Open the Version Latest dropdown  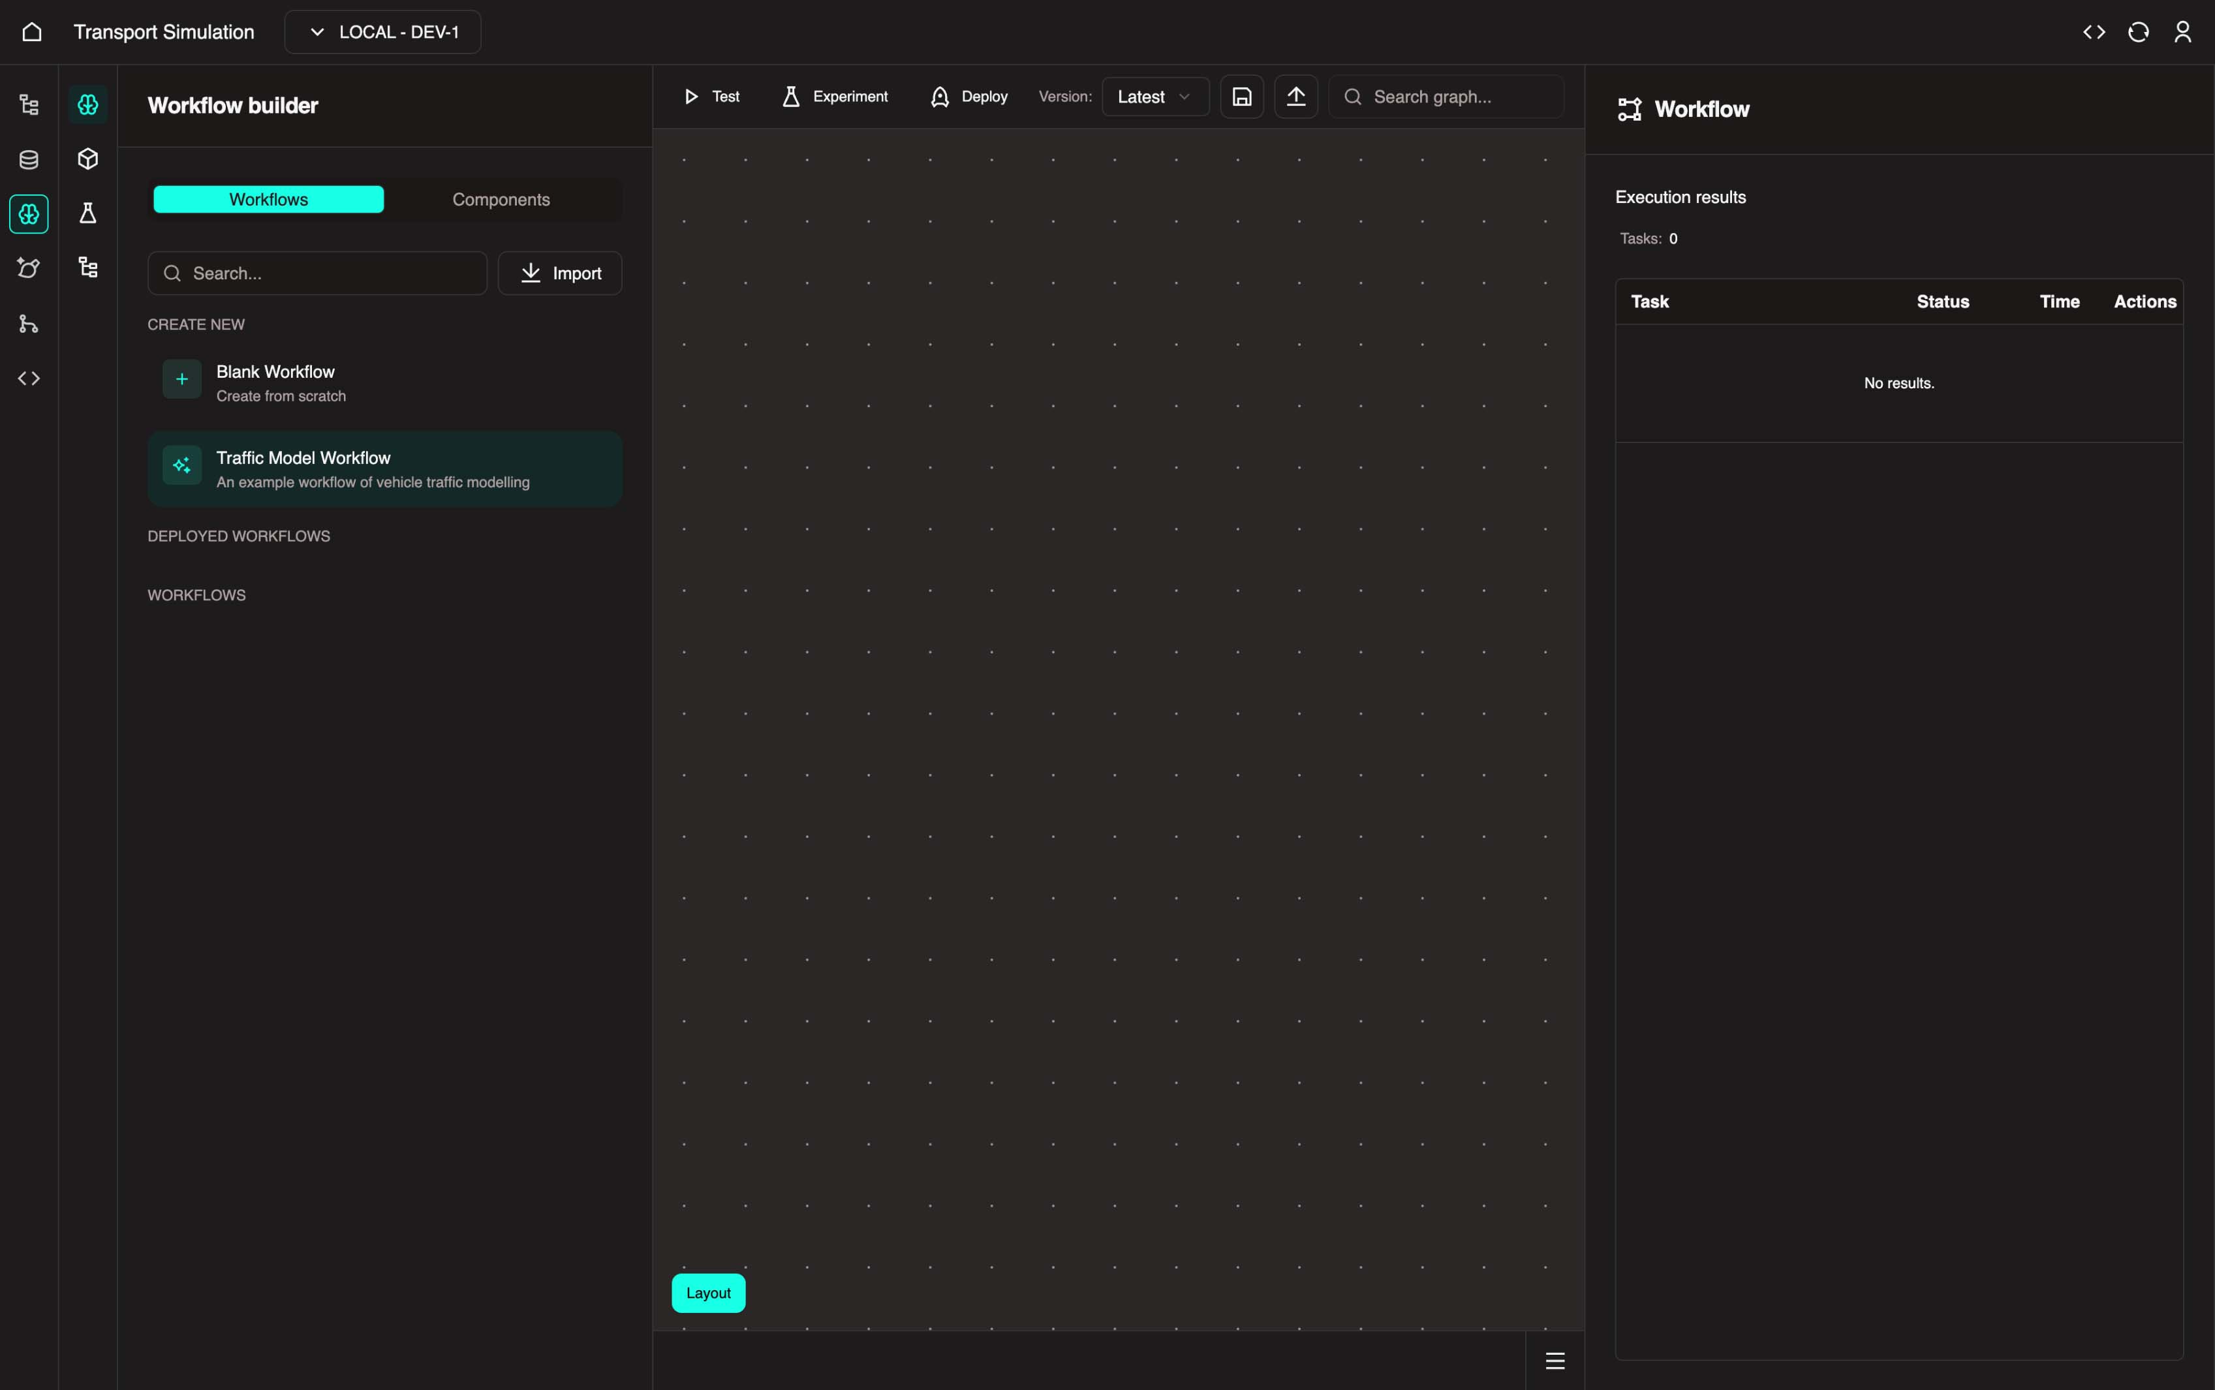[x=1155, y=97]
